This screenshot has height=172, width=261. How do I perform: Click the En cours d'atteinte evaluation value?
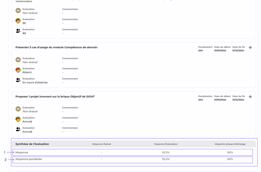[35, 83]
